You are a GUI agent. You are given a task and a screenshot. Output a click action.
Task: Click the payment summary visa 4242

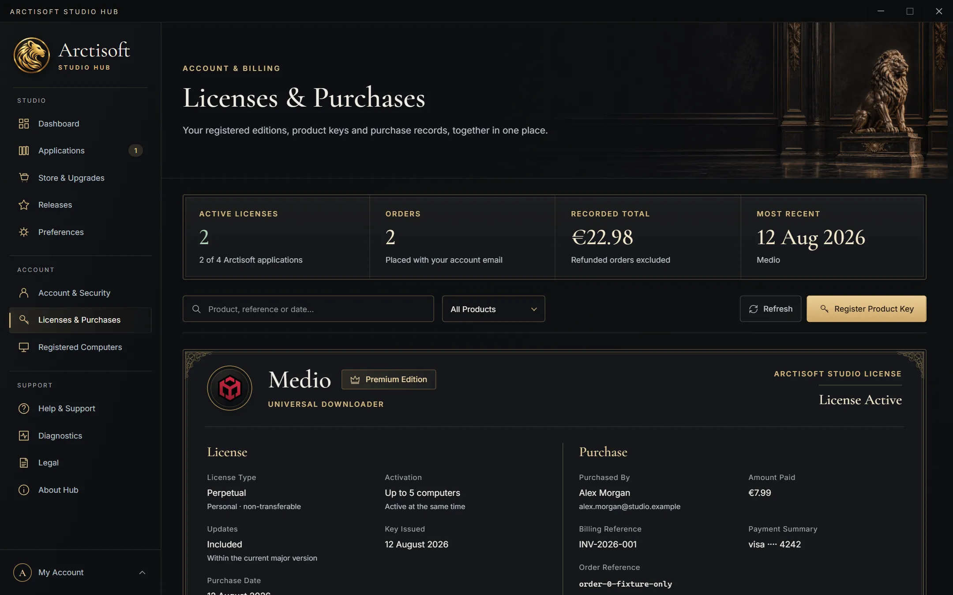click(x=774, y=544)
